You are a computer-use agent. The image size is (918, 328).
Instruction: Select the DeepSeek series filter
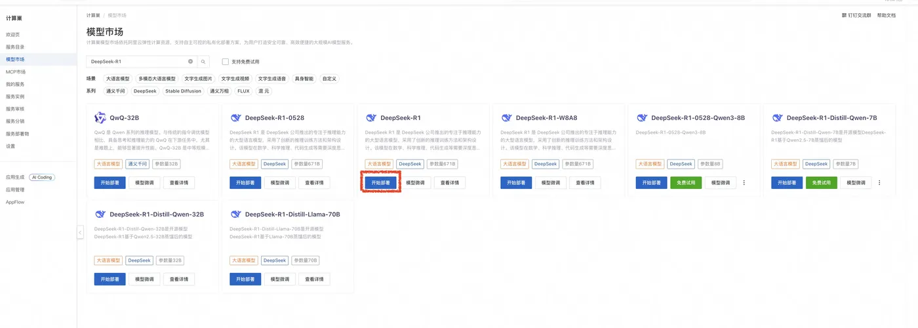click(x=145, y=91)
